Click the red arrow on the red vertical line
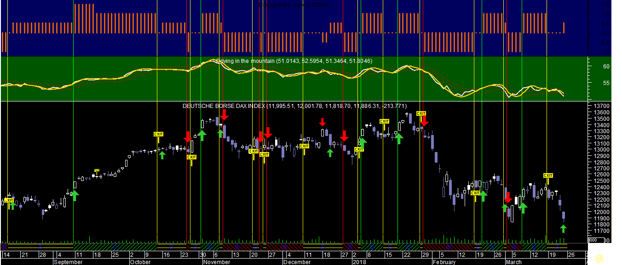The width and height of the screenshot is (622, 265). tap(224, 115)
